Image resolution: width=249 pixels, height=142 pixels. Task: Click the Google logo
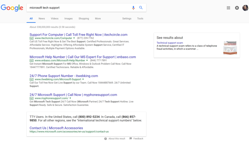tap(12, 8)
